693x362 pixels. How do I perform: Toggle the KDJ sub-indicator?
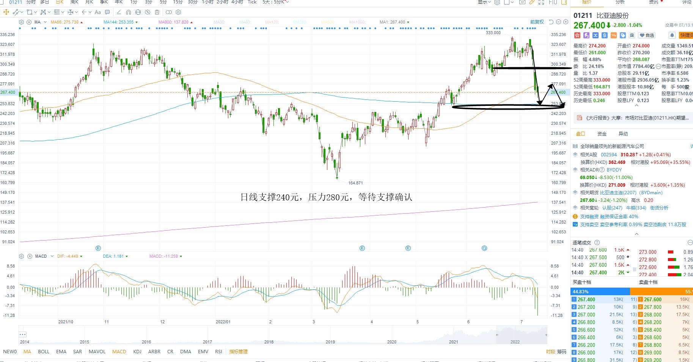(x=137, y=352)
